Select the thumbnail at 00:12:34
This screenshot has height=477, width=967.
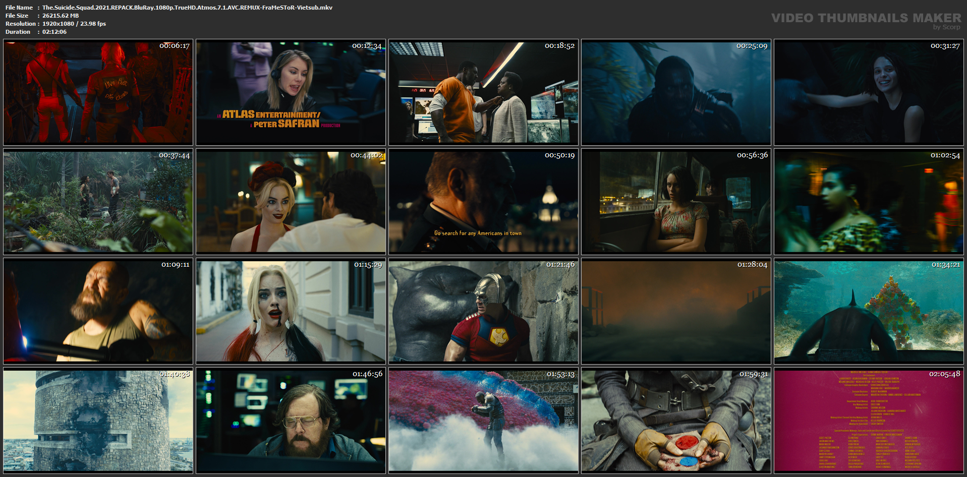point(291,92)
